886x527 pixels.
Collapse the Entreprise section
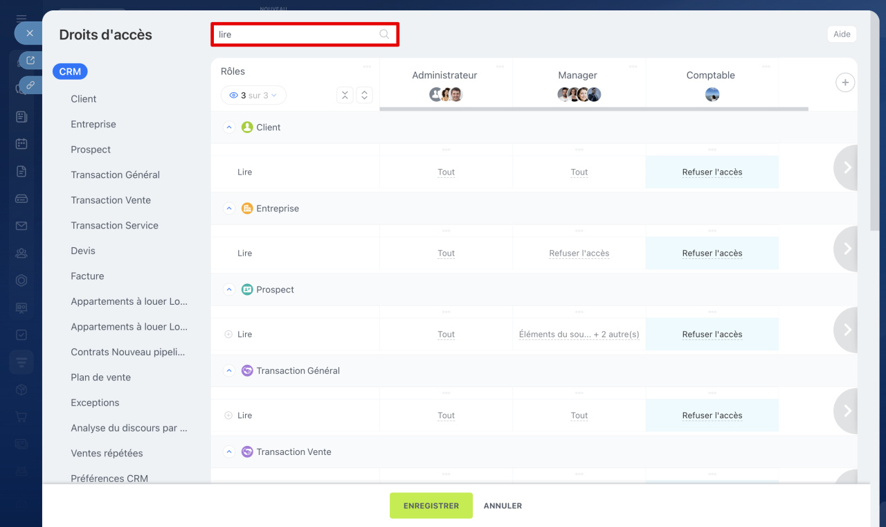[x=229, y=208]
